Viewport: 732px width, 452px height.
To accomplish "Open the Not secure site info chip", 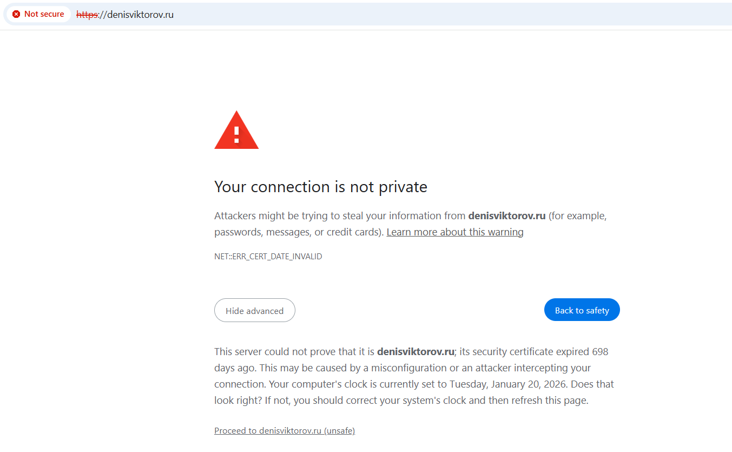I will 39,14.
